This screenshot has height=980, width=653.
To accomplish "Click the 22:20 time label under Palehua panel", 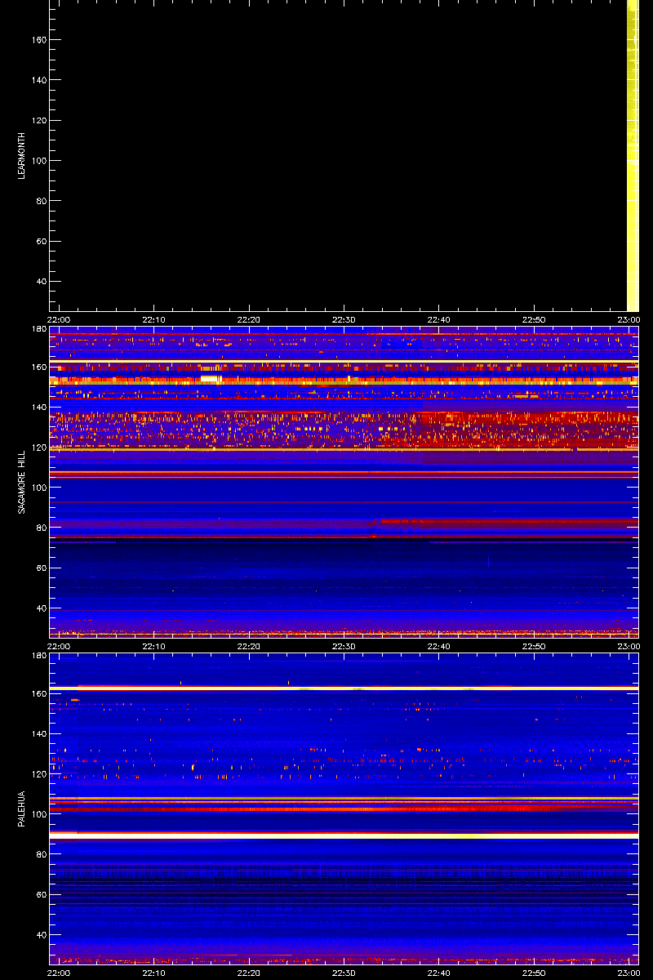I will click(249, 973).
